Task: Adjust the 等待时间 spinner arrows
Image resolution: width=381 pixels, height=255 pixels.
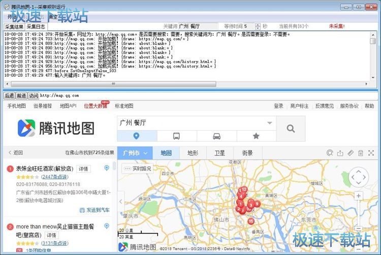Action: (258, 26)
